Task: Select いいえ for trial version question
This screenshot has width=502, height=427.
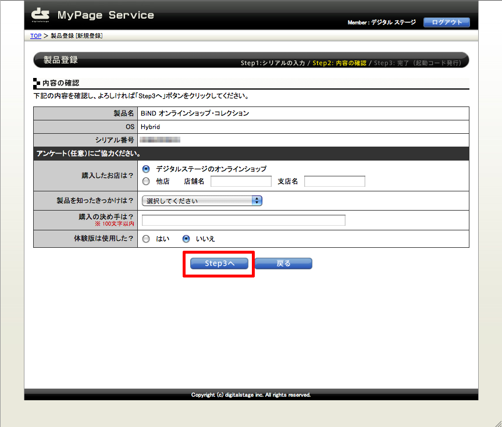Action: pyautogui.click(x=186, y=239)
